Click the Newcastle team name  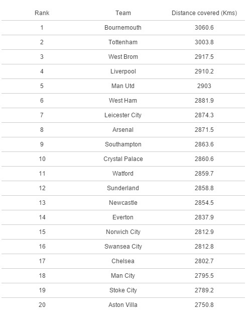click(123, 203)
